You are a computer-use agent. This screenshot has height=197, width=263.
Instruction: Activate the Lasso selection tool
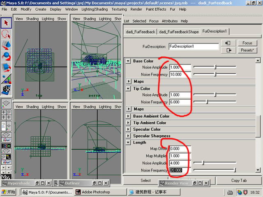[x=7, y=34]
